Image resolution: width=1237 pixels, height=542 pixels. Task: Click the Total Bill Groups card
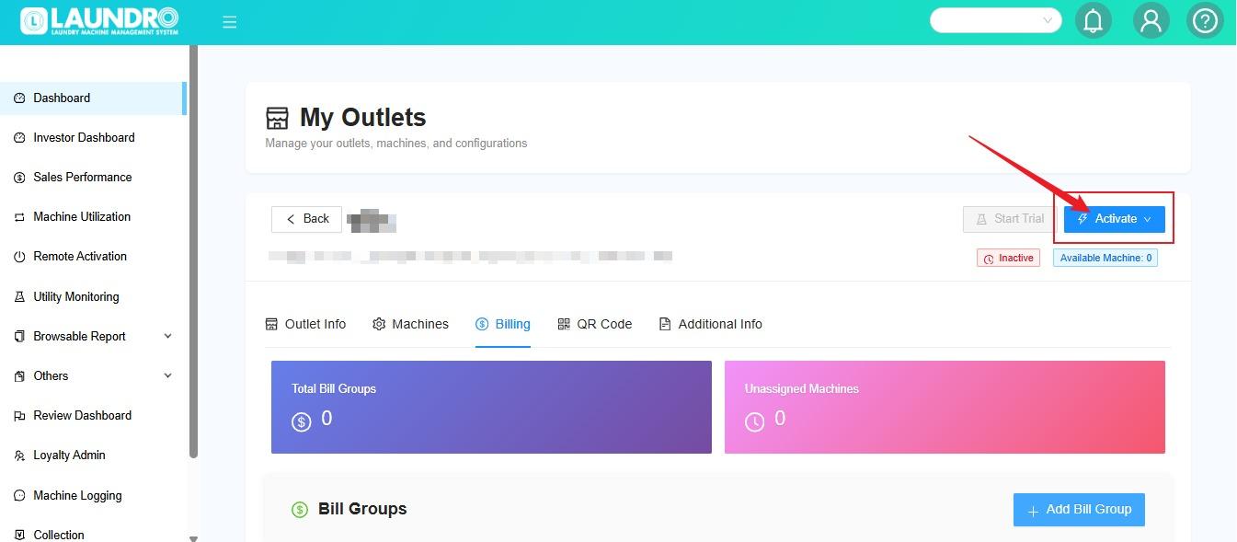click(x=491, y=407)
